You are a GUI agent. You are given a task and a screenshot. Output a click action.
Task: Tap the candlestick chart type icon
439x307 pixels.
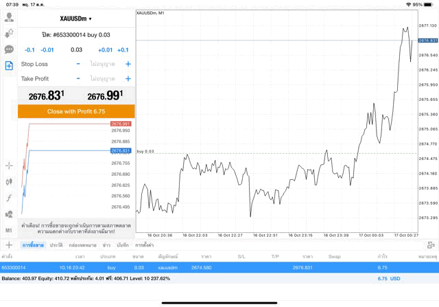pos(9,182)
